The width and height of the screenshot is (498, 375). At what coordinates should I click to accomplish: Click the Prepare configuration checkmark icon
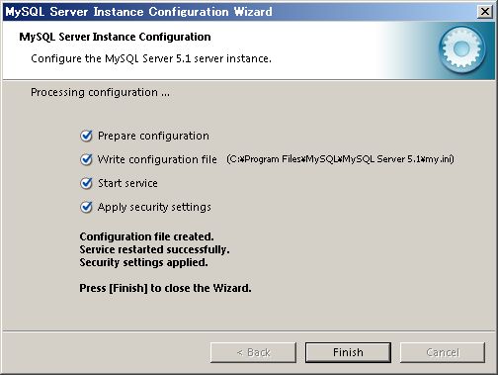(x=86, y=136)
